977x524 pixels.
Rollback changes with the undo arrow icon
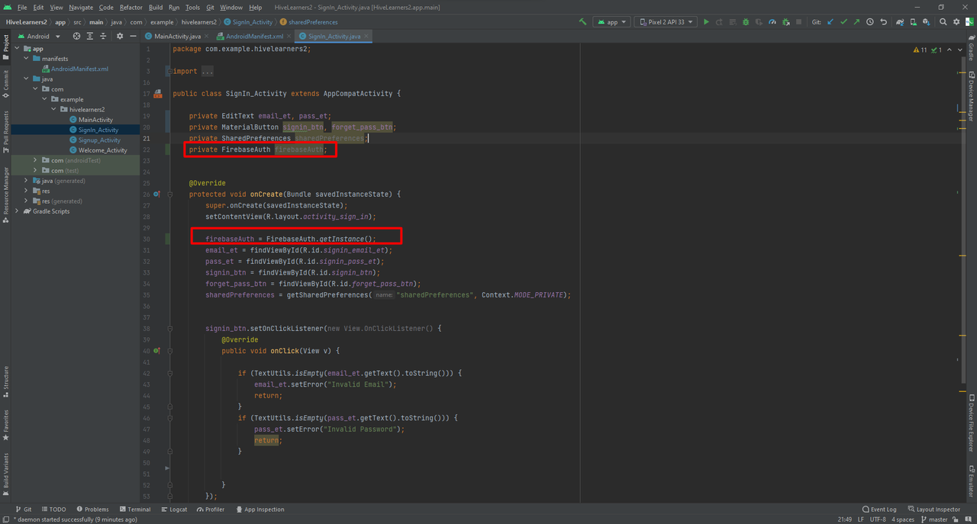pos(884,22)
